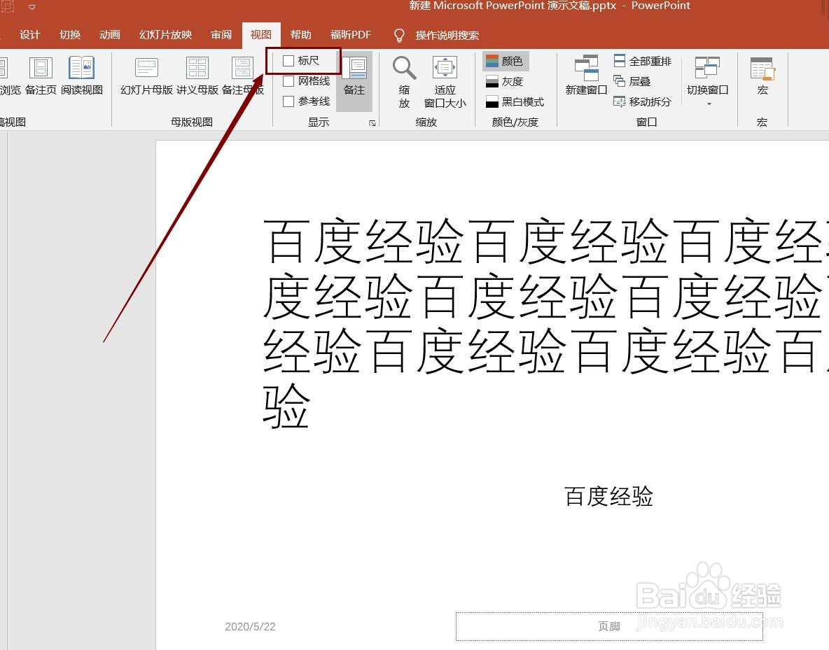Open the Notes Page (备注页) view
Viewport: 829px width, 650px height.
tap(40, 77)
